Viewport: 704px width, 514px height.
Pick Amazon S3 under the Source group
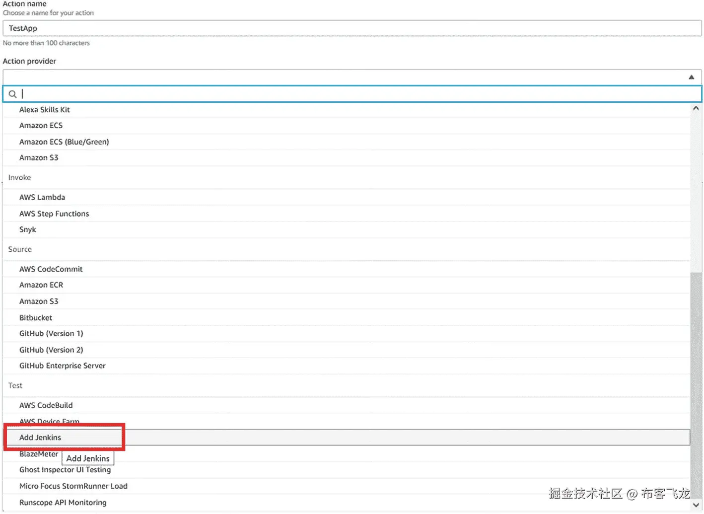click(346, 301)
